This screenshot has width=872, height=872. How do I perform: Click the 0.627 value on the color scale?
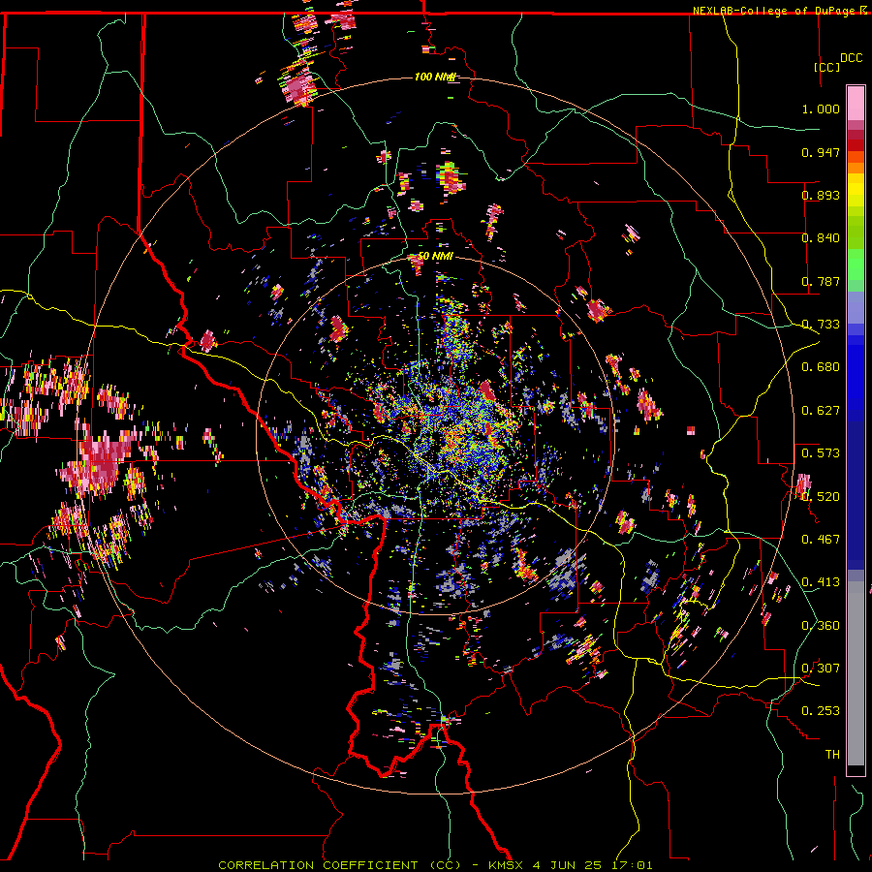(x=821, y=411)
